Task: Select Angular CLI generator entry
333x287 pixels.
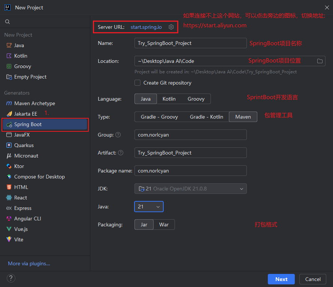Action: pyautogui.click(x=45, y=219)
